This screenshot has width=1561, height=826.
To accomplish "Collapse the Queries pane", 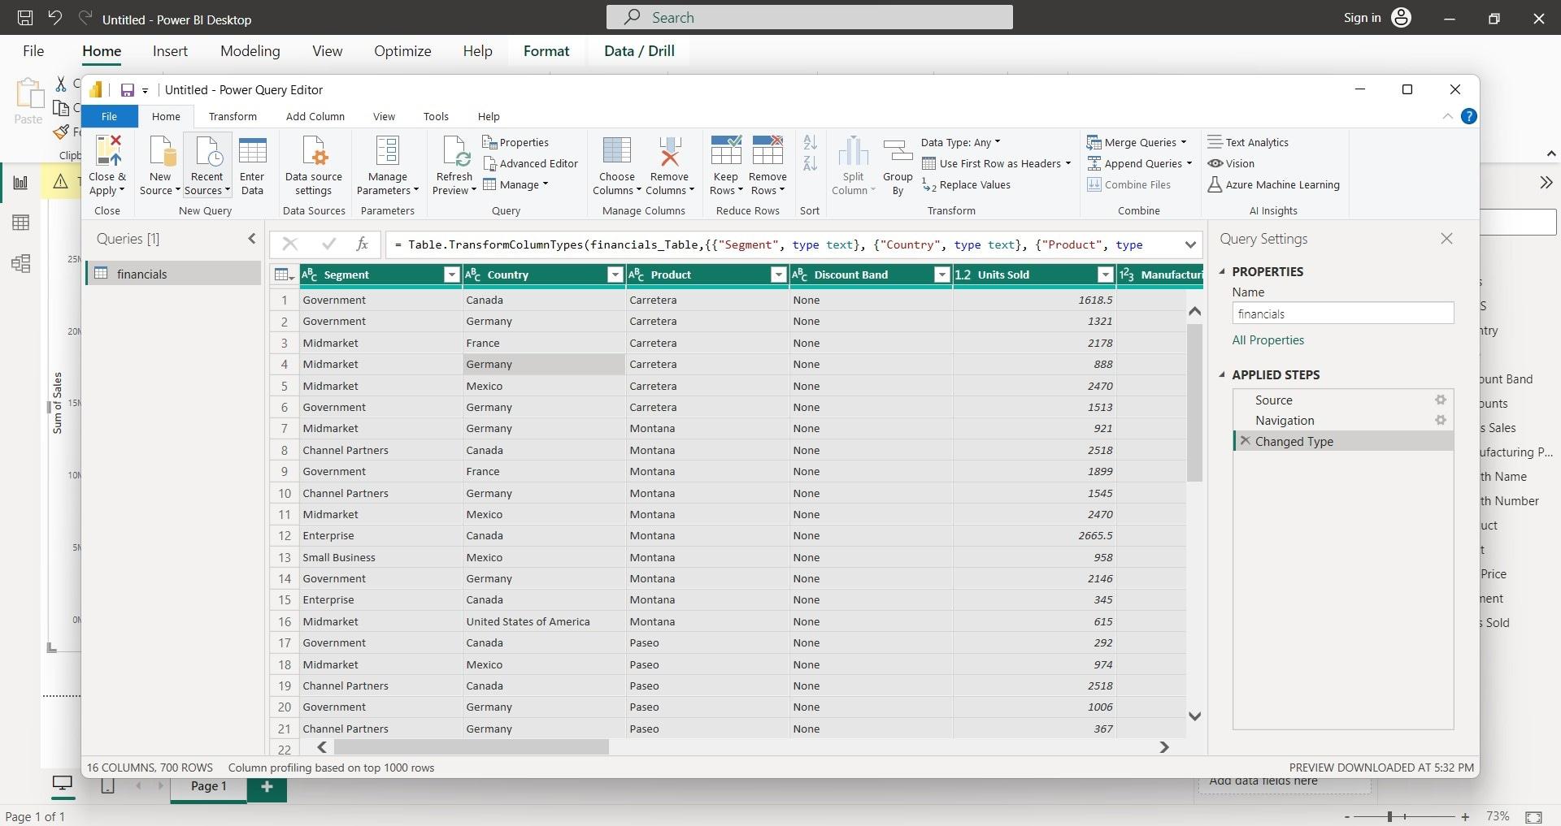I will tap(251, 239).
